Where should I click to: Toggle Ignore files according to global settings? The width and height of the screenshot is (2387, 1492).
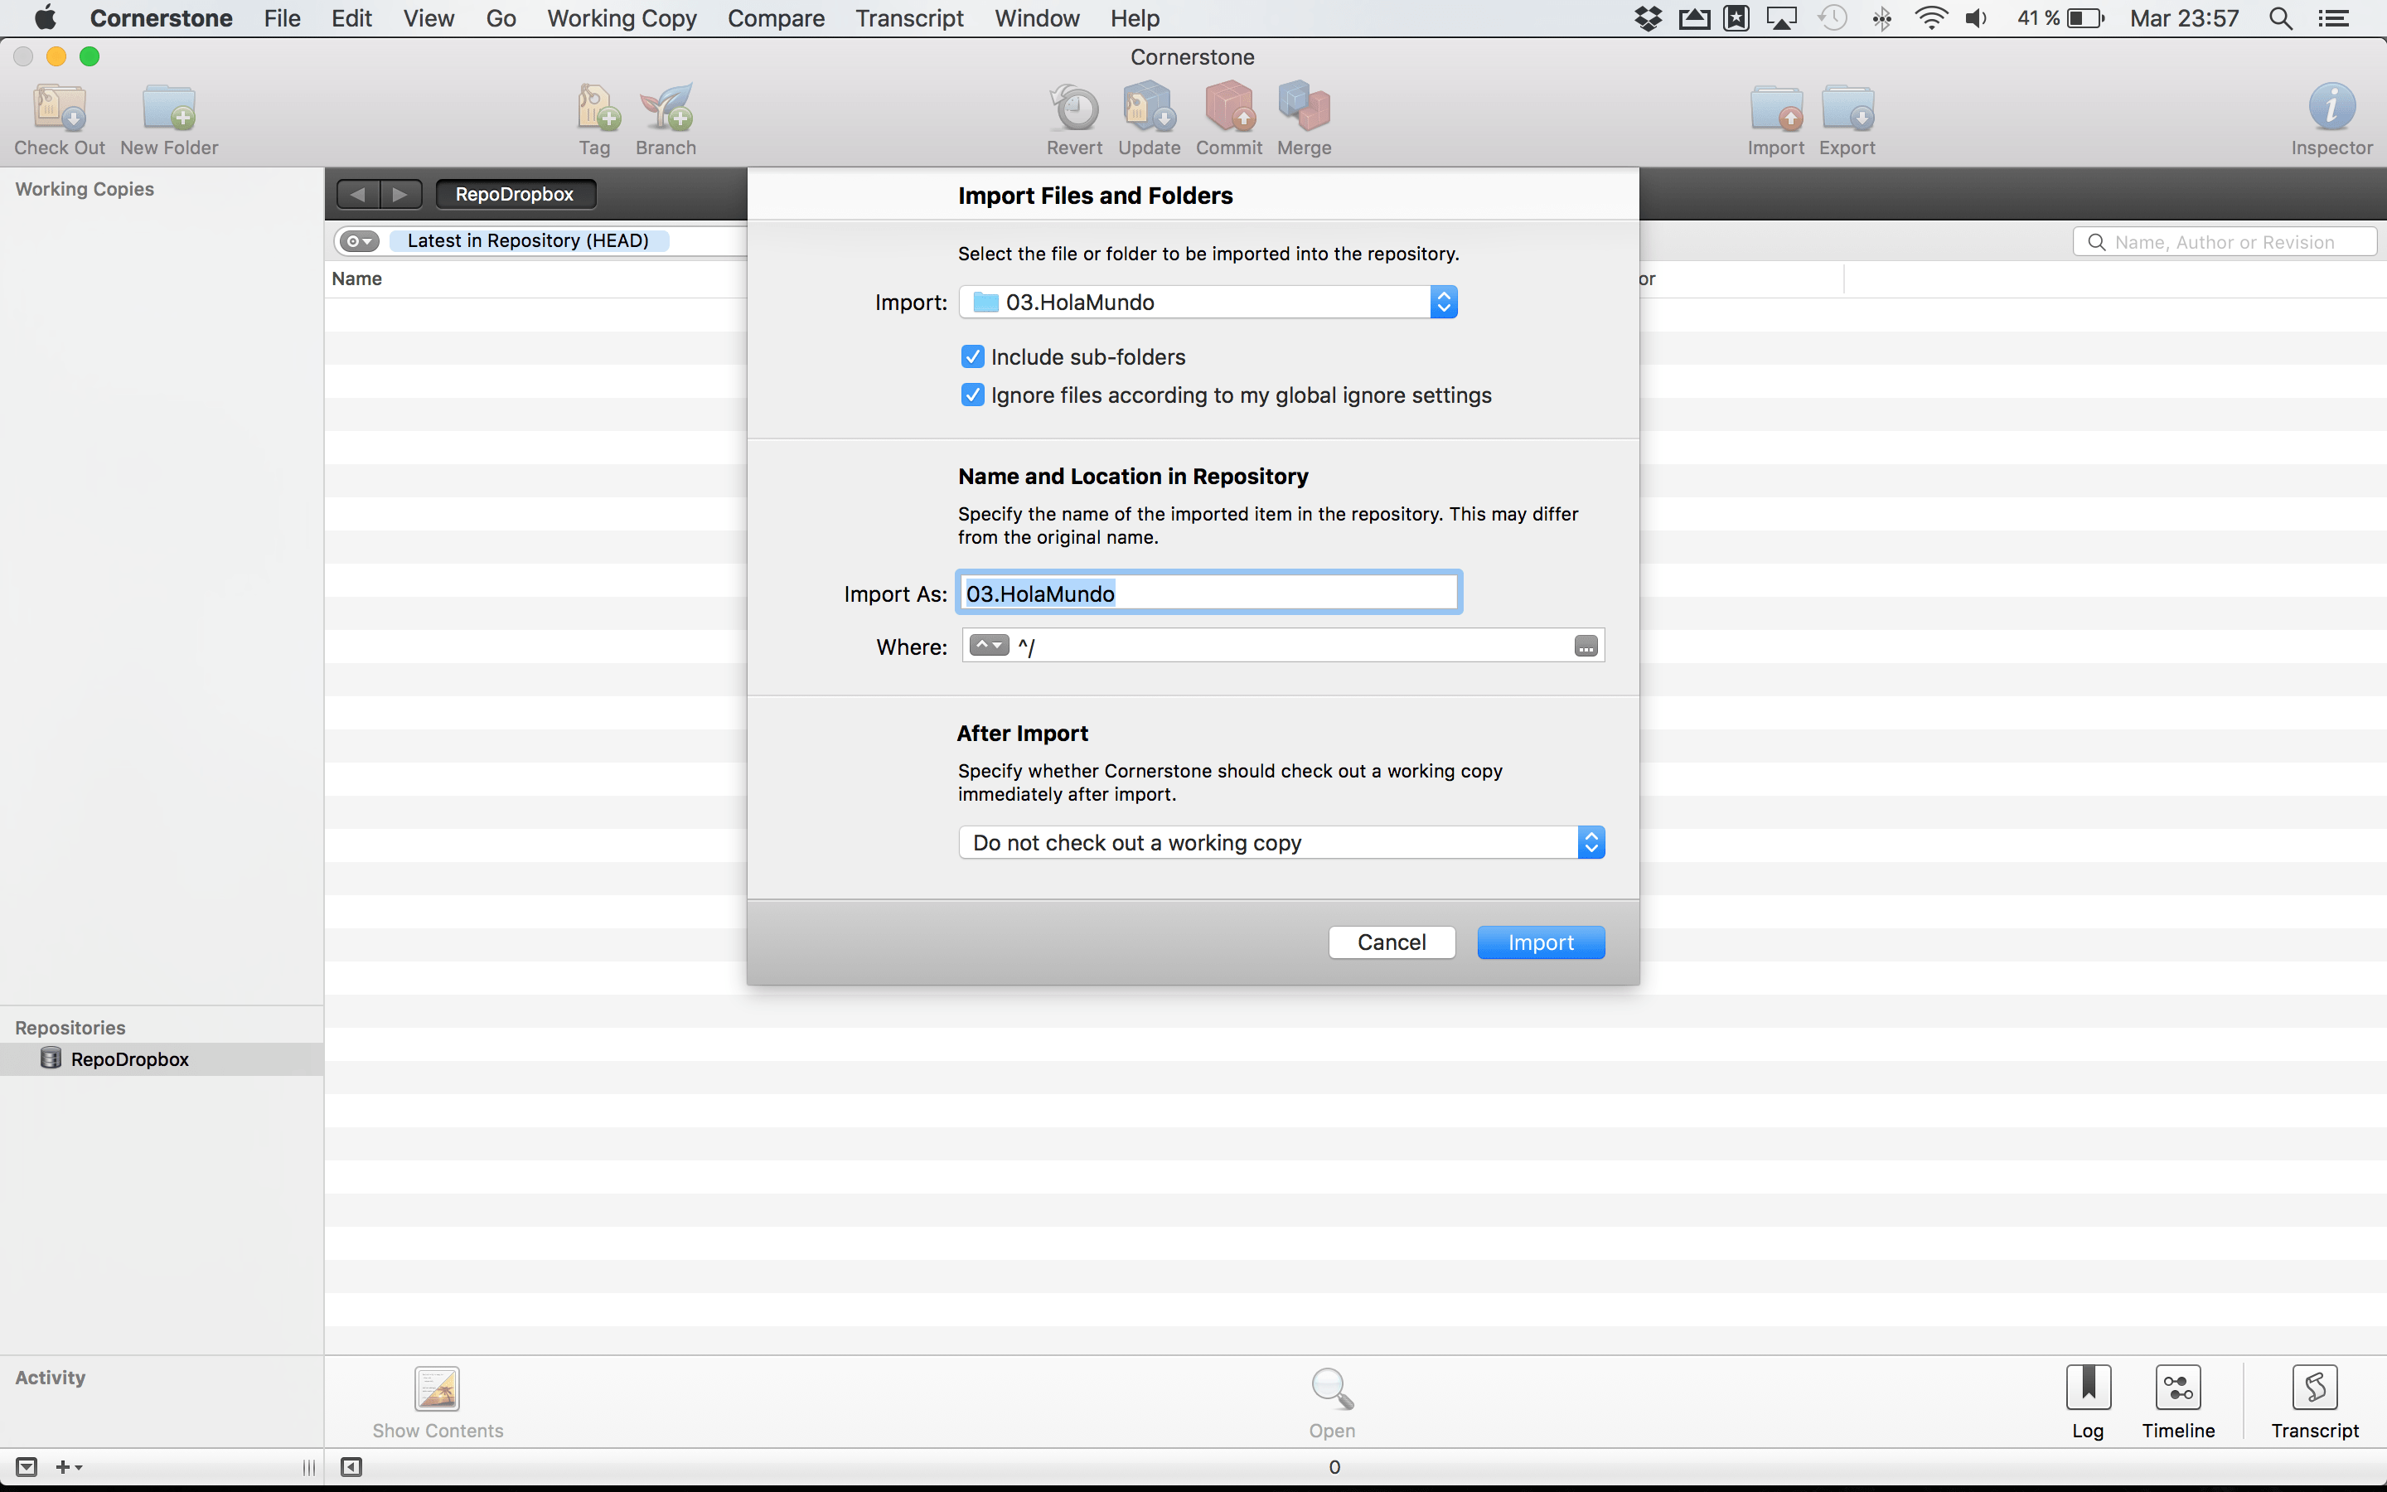point(972,395)
